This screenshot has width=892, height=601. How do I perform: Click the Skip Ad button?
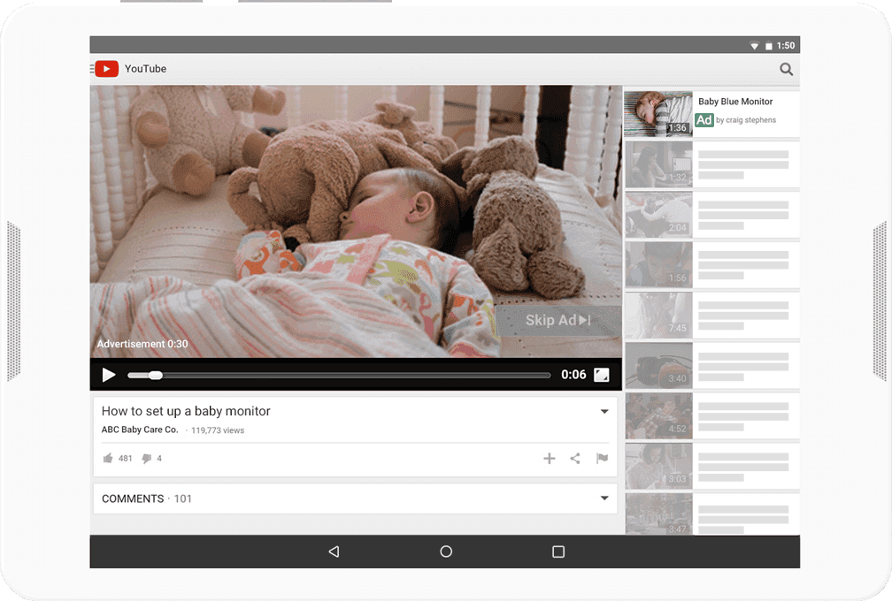pyautogui.click(x=557, y=320)
